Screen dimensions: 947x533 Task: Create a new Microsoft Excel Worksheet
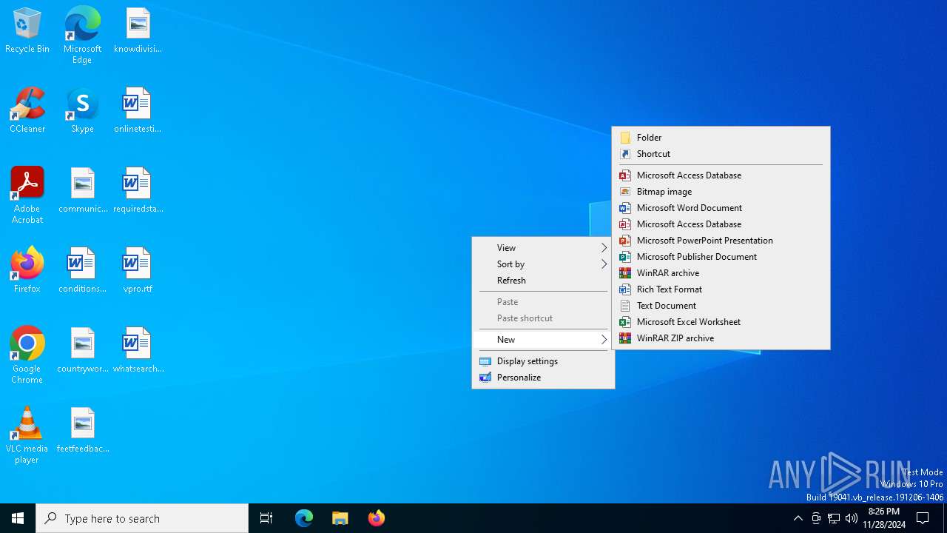pyautogui.click(x=721, y=322)
